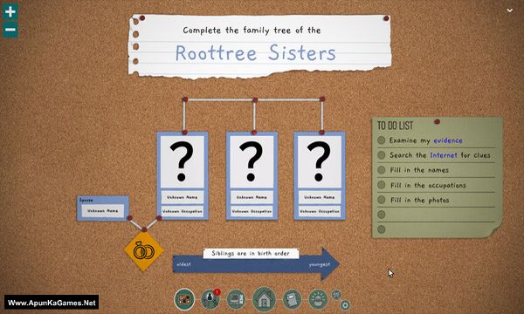
Task: Click "Fill in the names" to-do text
Action: pos(419,170)
